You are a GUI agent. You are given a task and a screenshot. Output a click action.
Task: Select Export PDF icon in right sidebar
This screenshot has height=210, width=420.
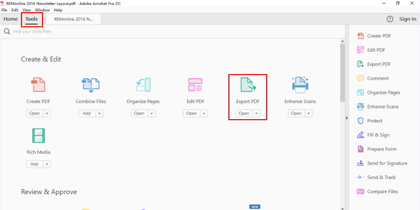(x=361, y=64)
